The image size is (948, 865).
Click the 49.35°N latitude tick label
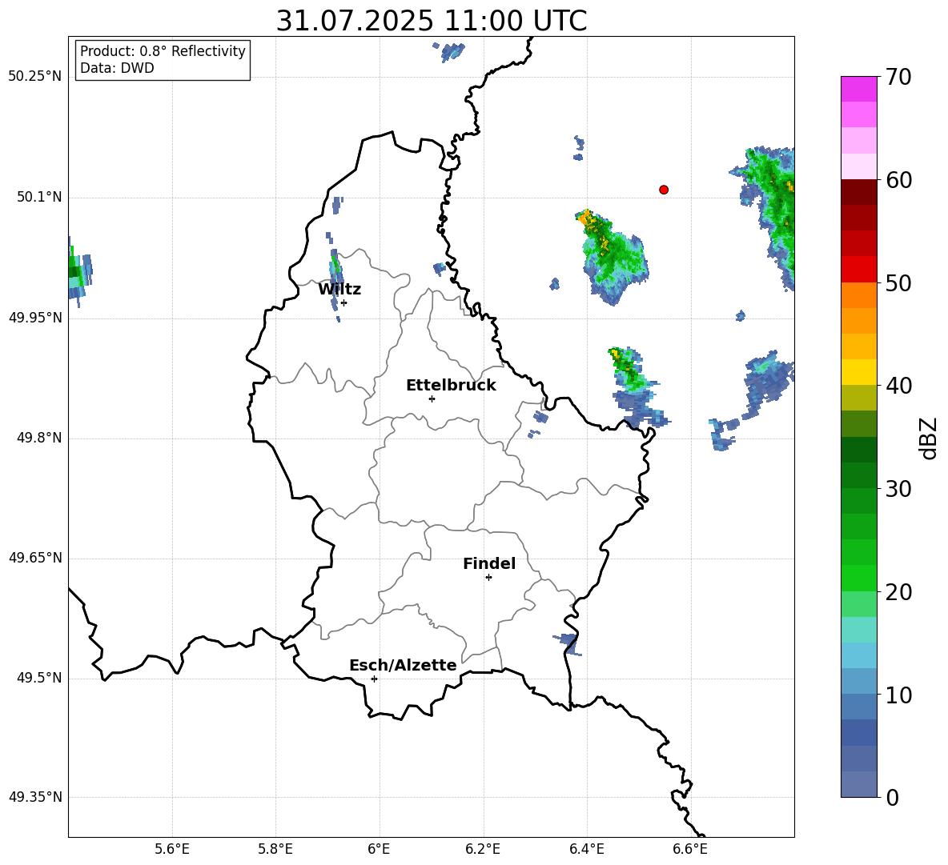click(35, 797)
